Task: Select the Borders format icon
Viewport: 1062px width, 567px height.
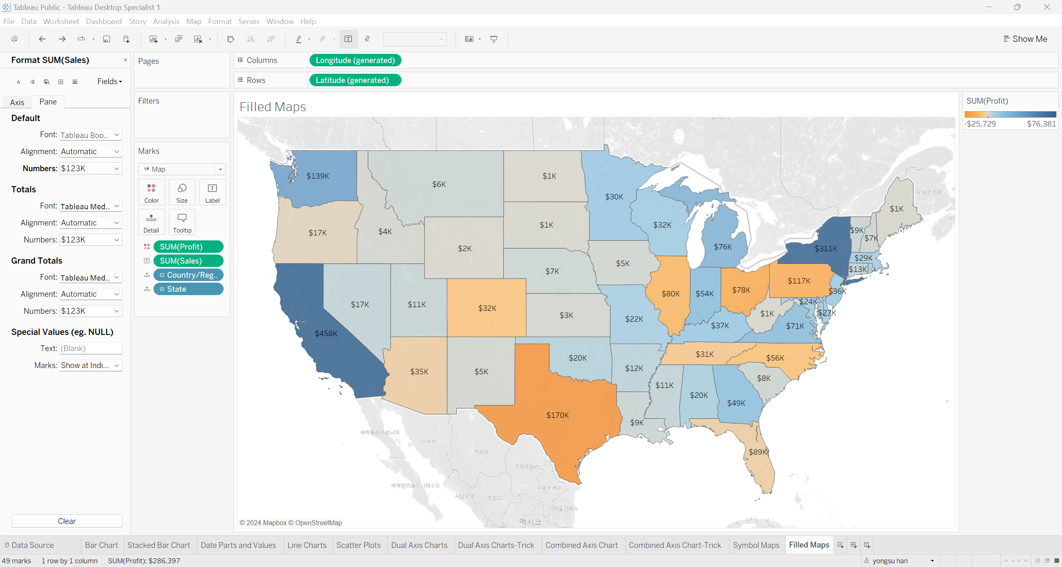Action: pyautogui.click(x=61, y=82)
